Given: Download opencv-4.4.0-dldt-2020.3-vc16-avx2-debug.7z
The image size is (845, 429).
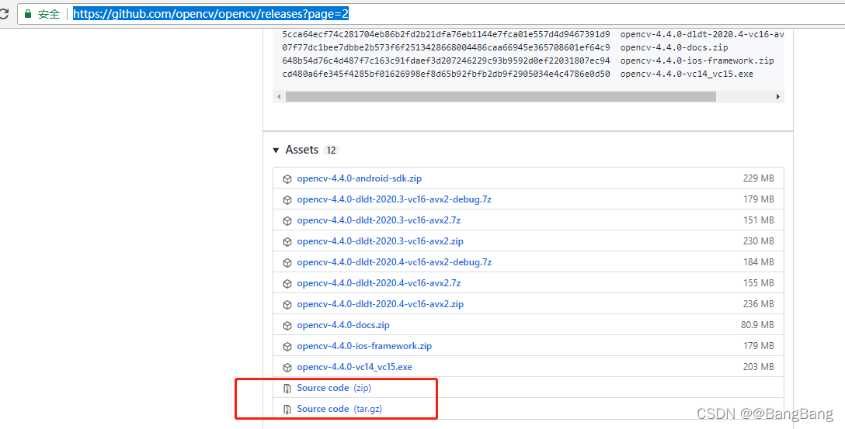Looking at the screenshot, I should tap(394, 199).
